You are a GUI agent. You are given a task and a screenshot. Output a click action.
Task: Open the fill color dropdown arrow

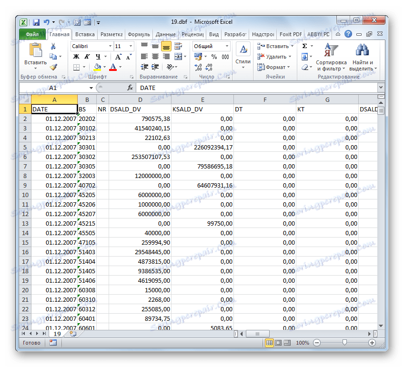(104, 67)
